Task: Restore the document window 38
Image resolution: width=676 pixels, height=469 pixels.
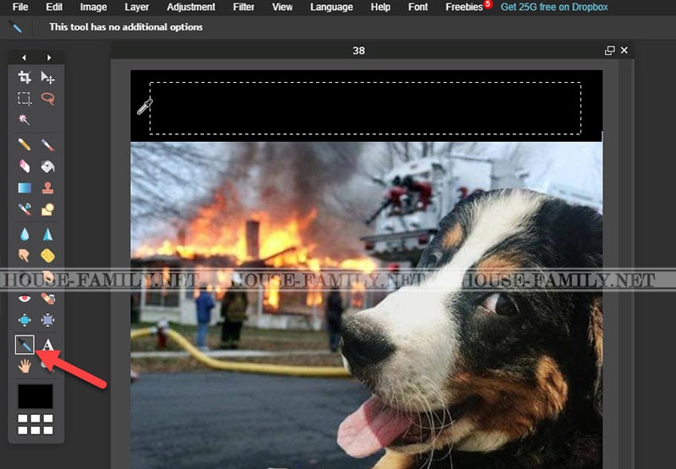Action: pyautogui.click(x=609, y=51)
